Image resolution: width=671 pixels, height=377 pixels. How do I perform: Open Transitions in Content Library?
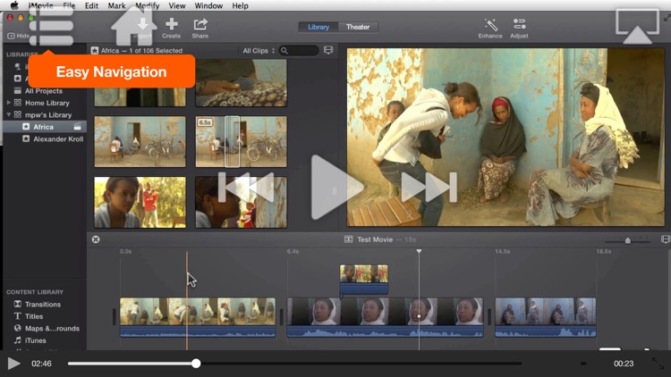pyautogui.click(x=45, y=305)
